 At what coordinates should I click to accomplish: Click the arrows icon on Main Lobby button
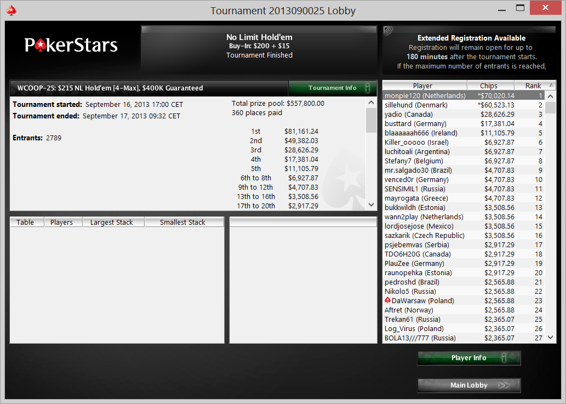[x=504, y=385]
